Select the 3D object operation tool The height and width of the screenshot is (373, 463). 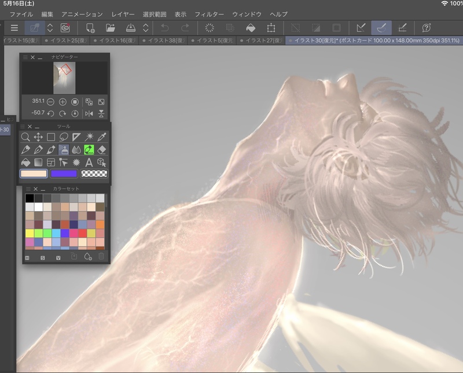(x=102, y=163)
